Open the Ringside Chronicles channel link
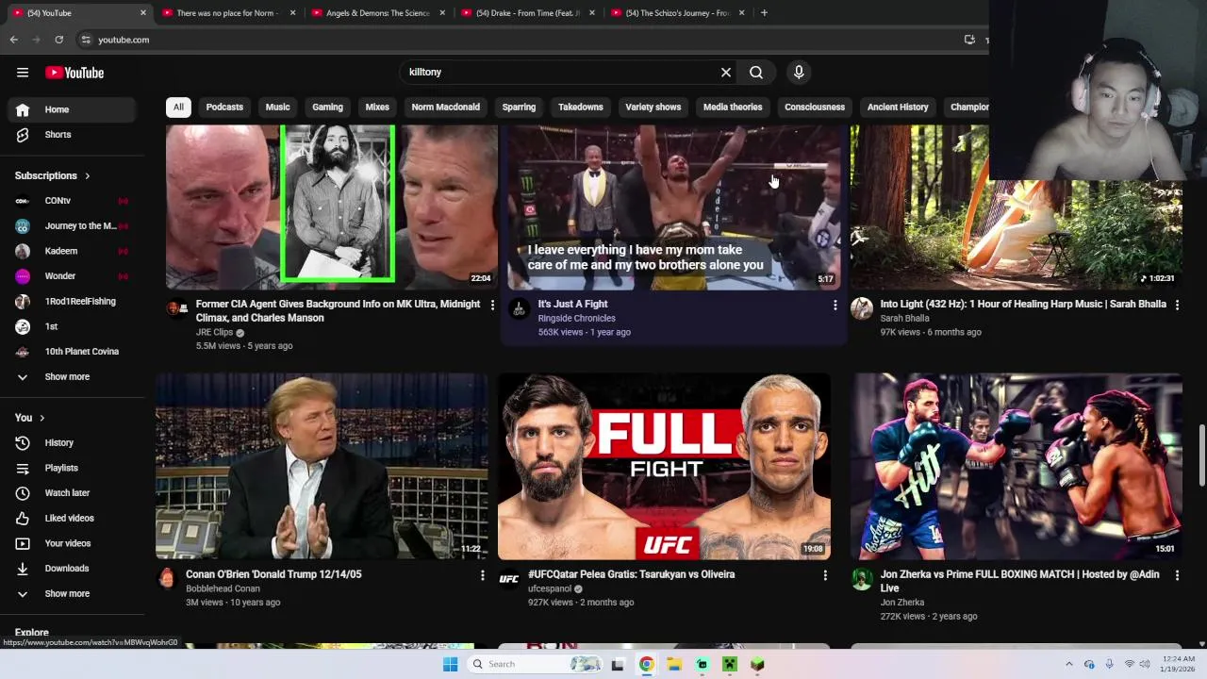The image size is (1207, 679). pyautogui.click(x=576, y=319)
